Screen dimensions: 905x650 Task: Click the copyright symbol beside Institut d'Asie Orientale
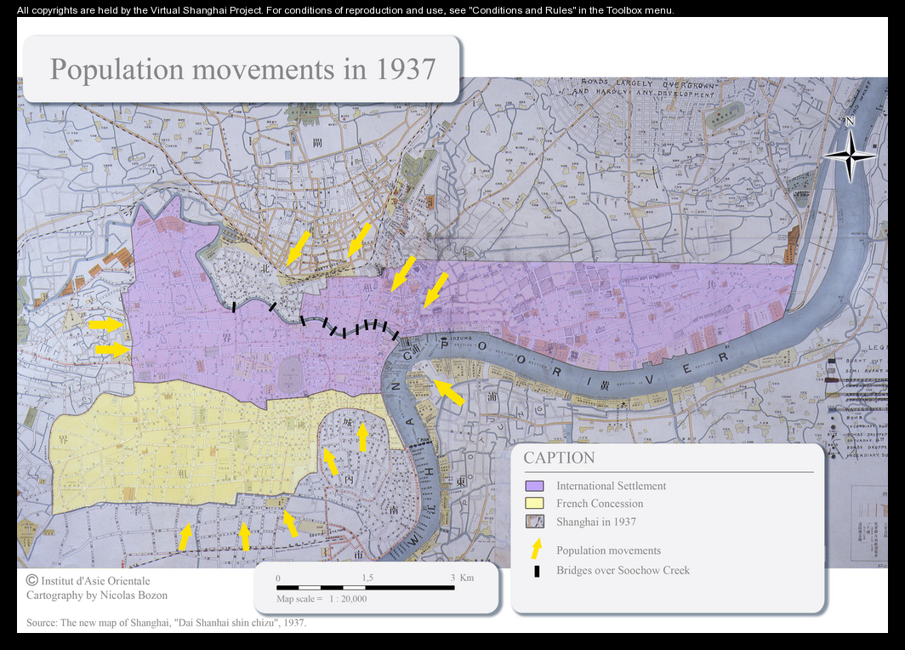point(32,580)
